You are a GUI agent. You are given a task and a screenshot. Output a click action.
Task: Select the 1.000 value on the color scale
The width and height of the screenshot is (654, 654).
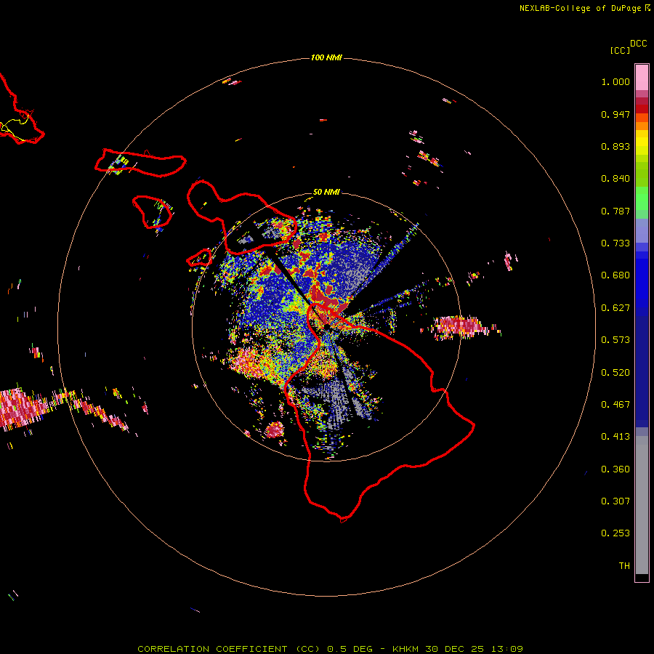[x=615, y=81]
